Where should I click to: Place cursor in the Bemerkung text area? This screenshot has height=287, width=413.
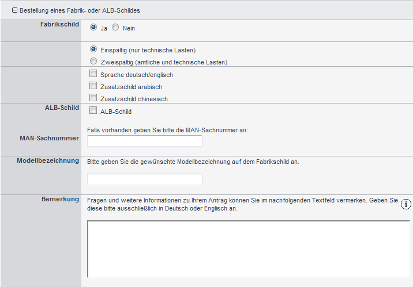click(249, 249)
